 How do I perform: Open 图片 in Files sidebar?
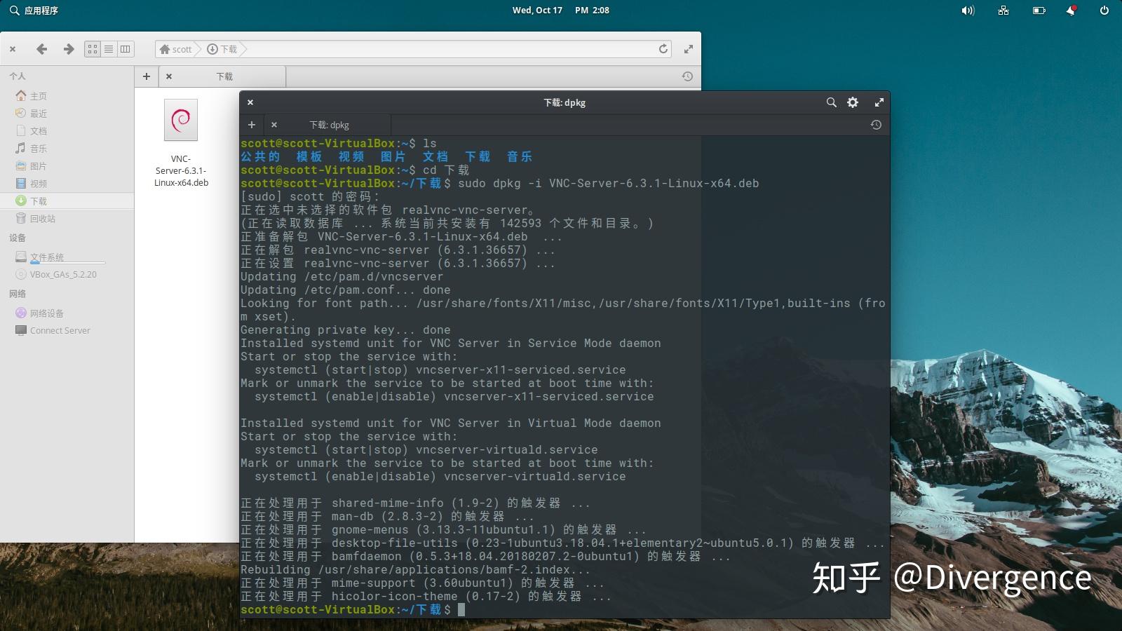pyautogui.click(x=67, y=166)
